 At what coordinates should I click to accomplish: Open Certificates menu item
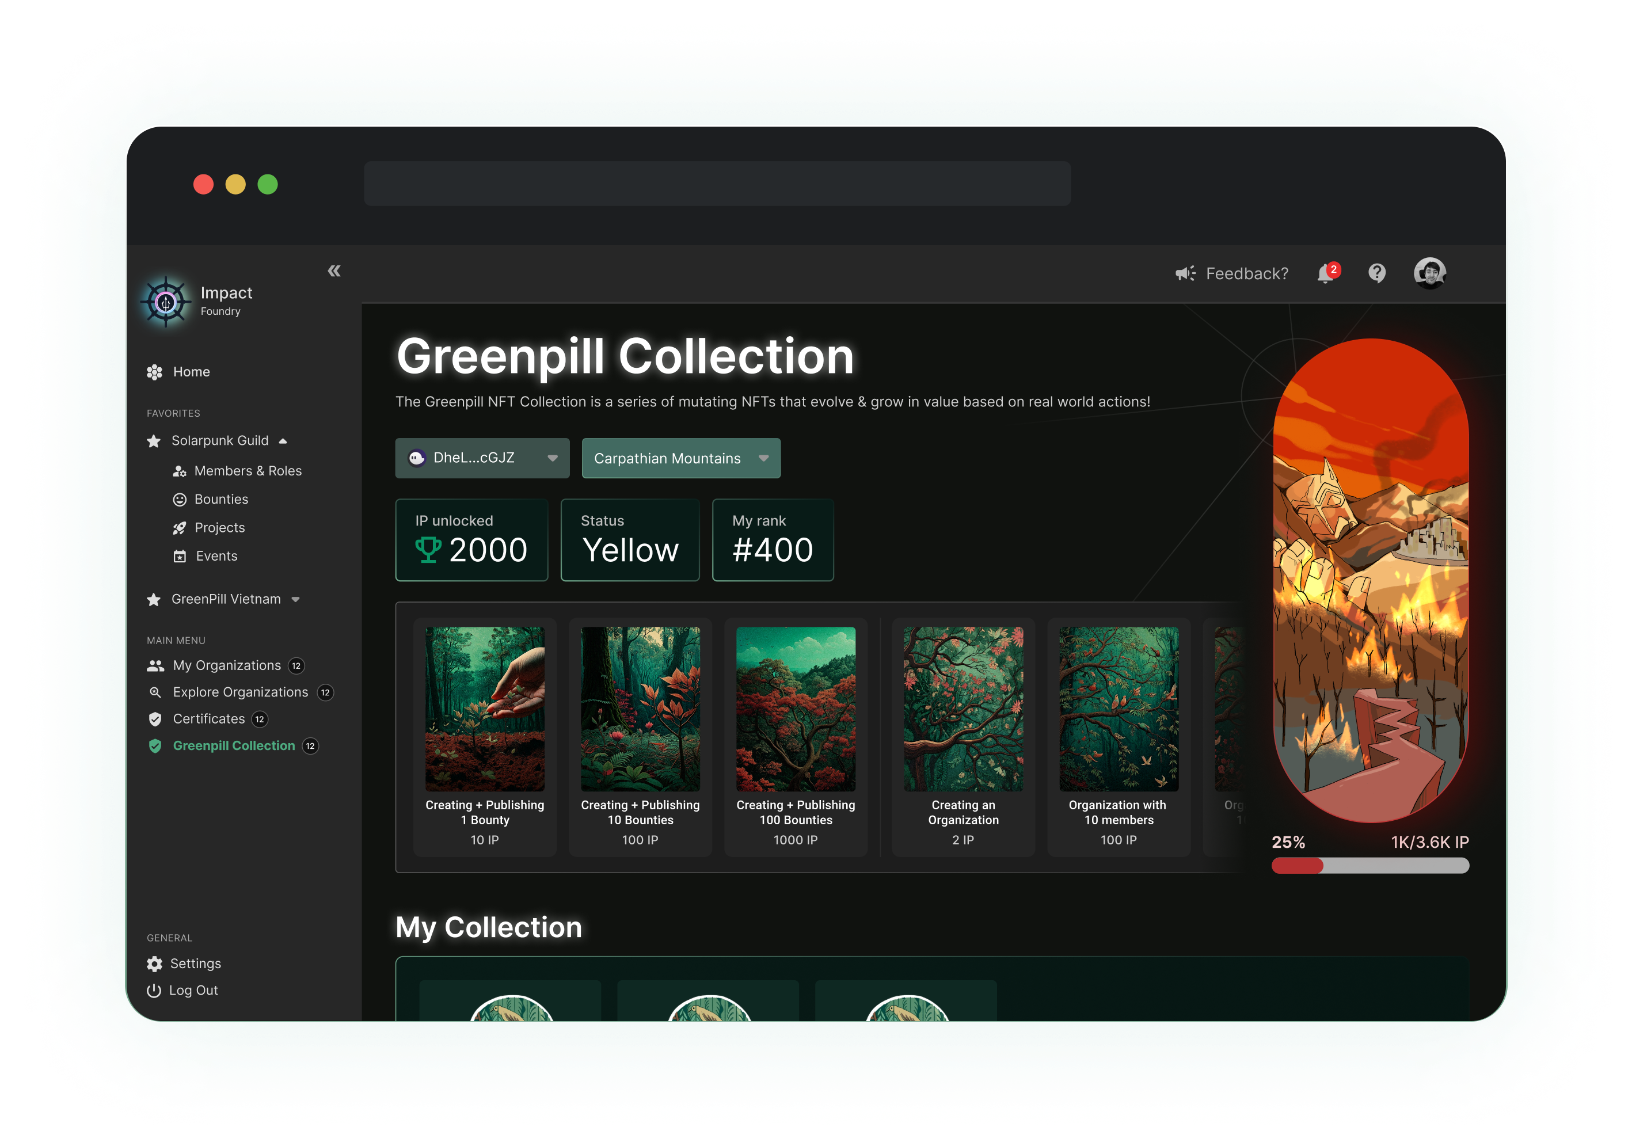pos(208,719)
